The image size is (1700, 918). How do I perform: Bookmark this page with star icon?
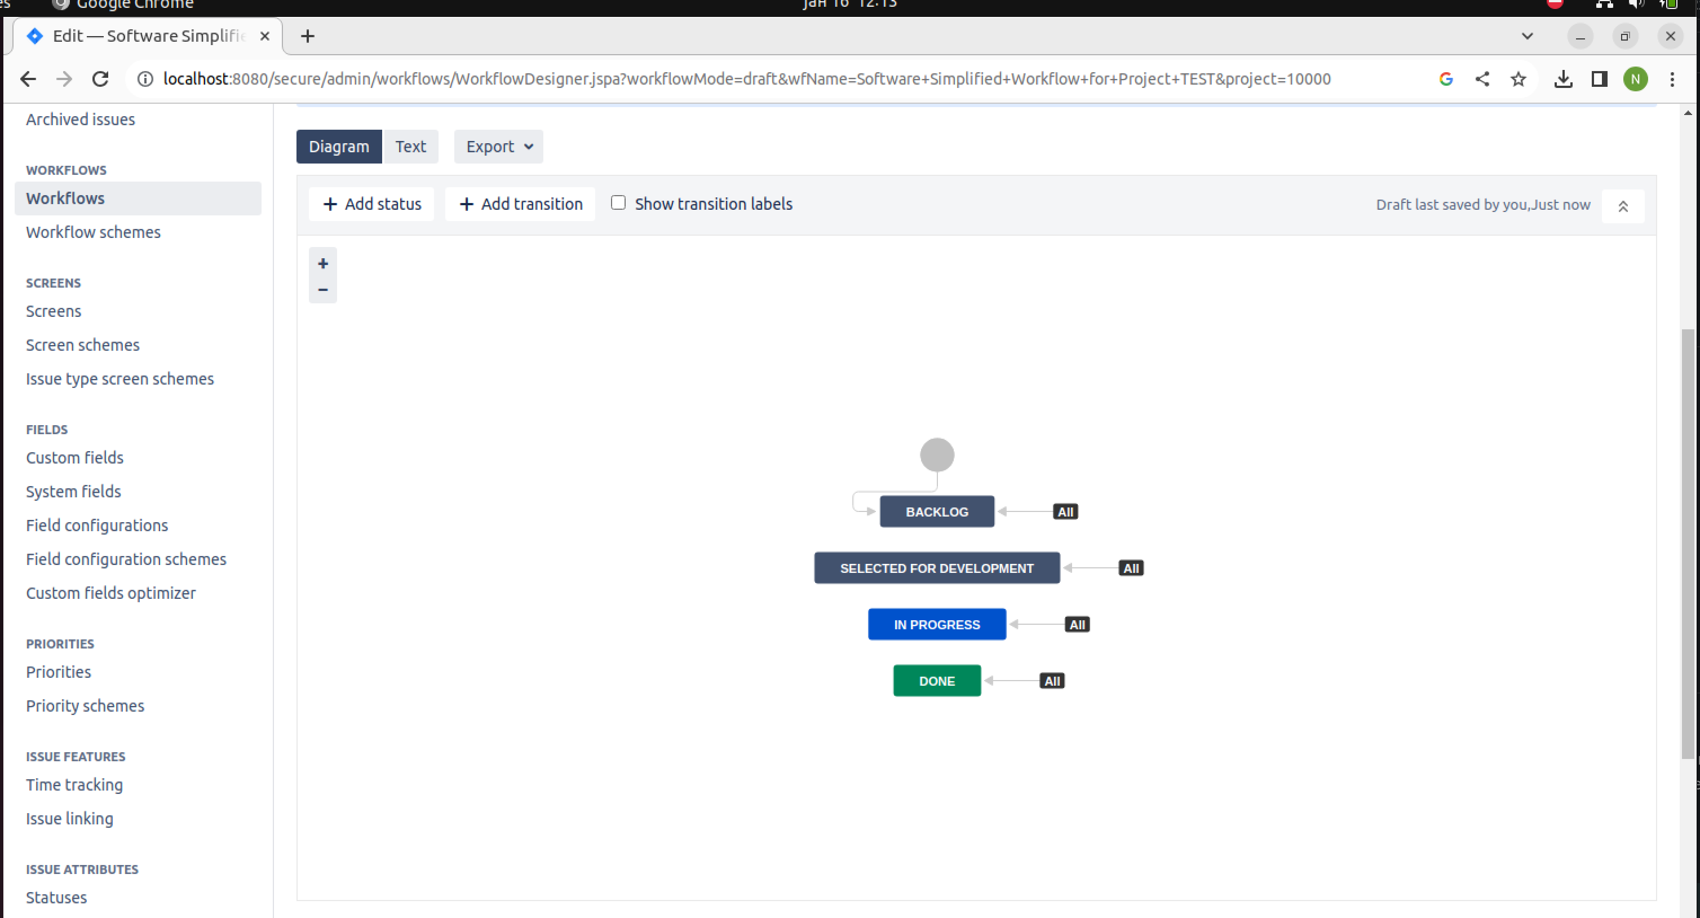[1518, 80]
